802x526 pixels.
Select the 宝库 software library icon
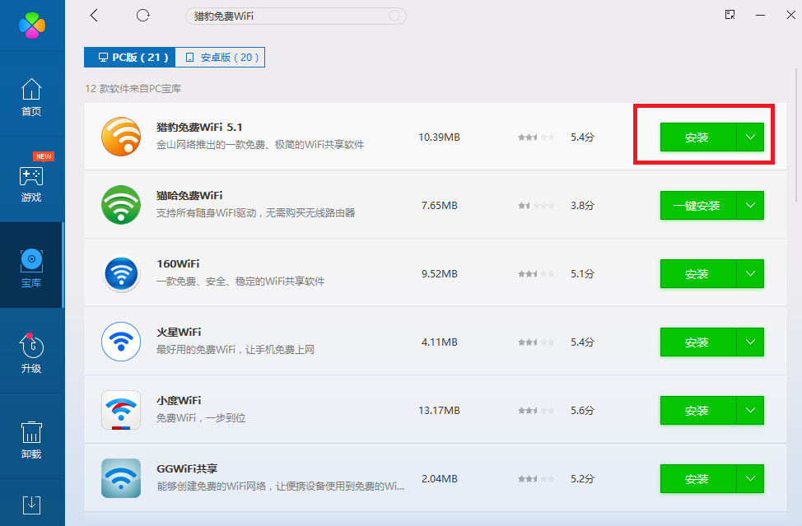(x=32, y=260)
